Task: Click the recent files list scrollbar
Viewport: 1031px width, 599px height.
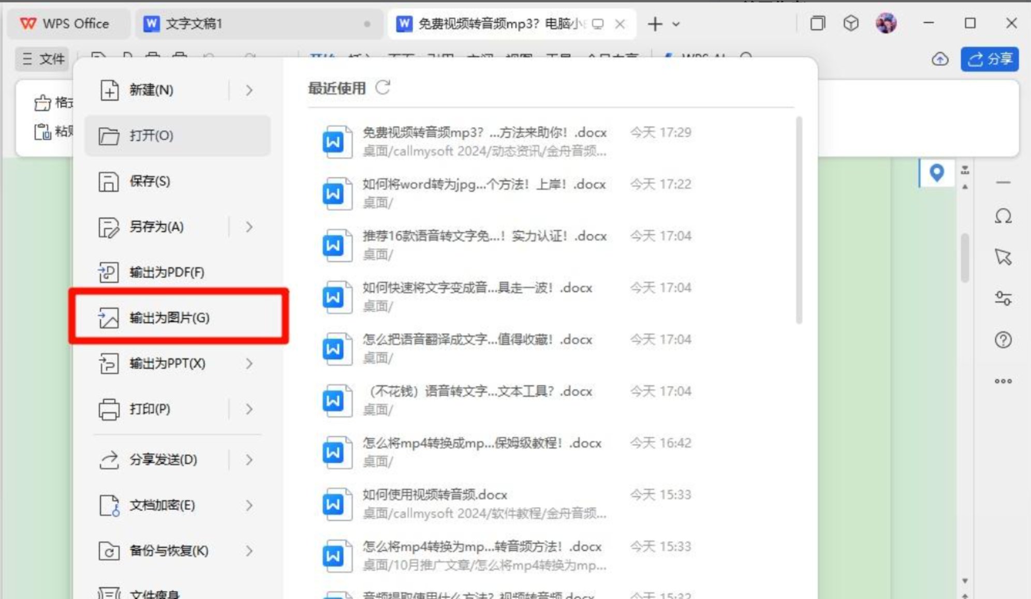Action: tap(799, 220)
